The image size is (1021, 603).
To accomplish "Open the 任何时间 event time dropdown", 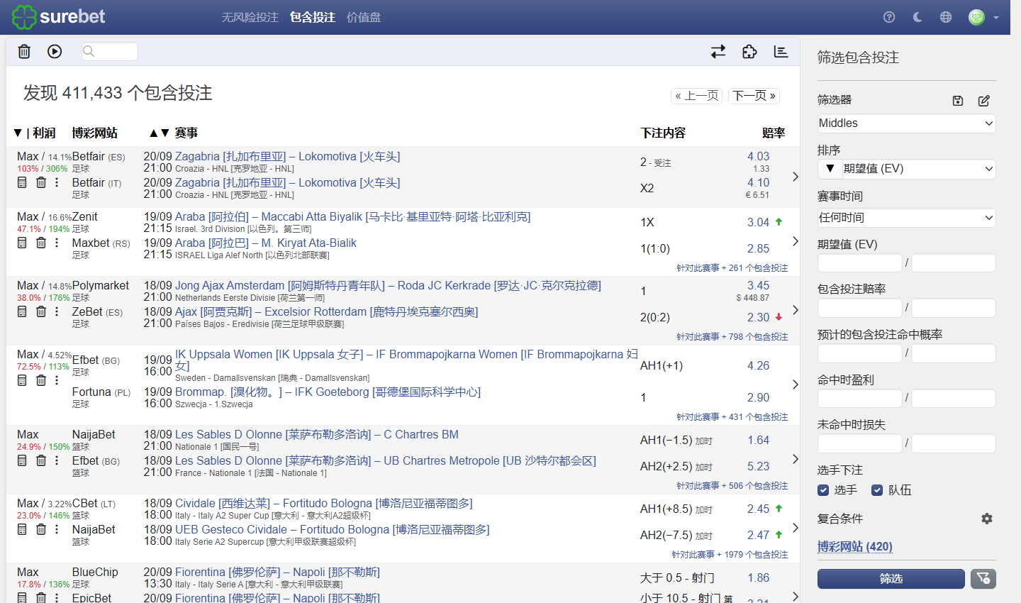I will click(x=906, y=218).
